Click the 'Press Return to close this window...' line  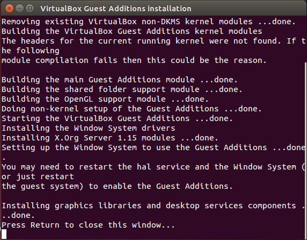click(x=88, y=225)
